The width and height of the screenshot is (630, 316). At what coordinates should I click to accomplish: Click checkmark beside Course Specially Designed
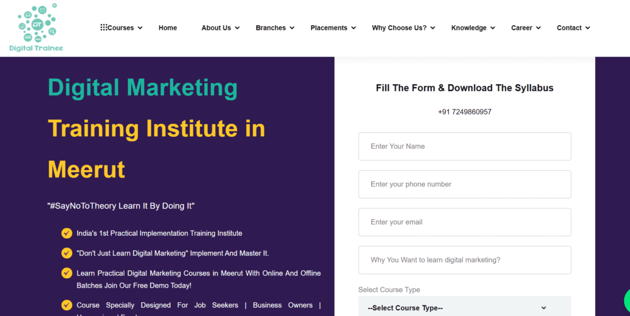(66, 305)
